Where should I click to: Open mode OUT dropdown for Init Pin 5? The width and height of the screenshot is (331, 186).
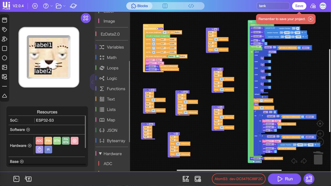pos(163,40)
